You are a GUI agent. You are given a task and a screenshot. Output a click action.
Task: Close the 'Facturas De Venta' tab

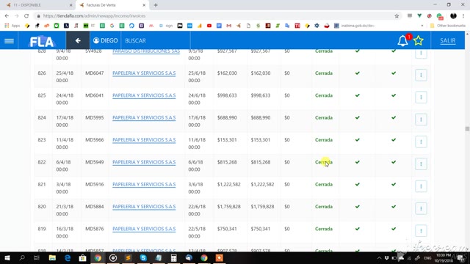(144, 5)
